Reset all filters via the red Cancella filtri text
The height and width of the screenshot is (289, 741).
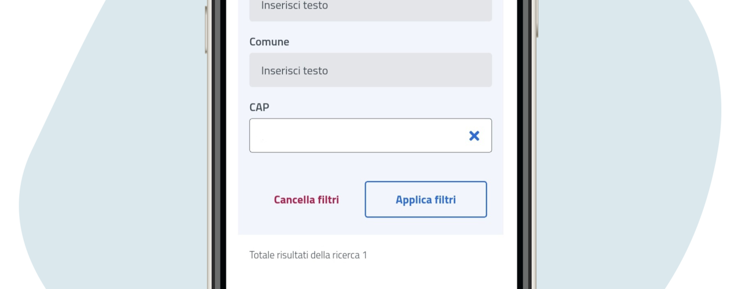[306, 200]
